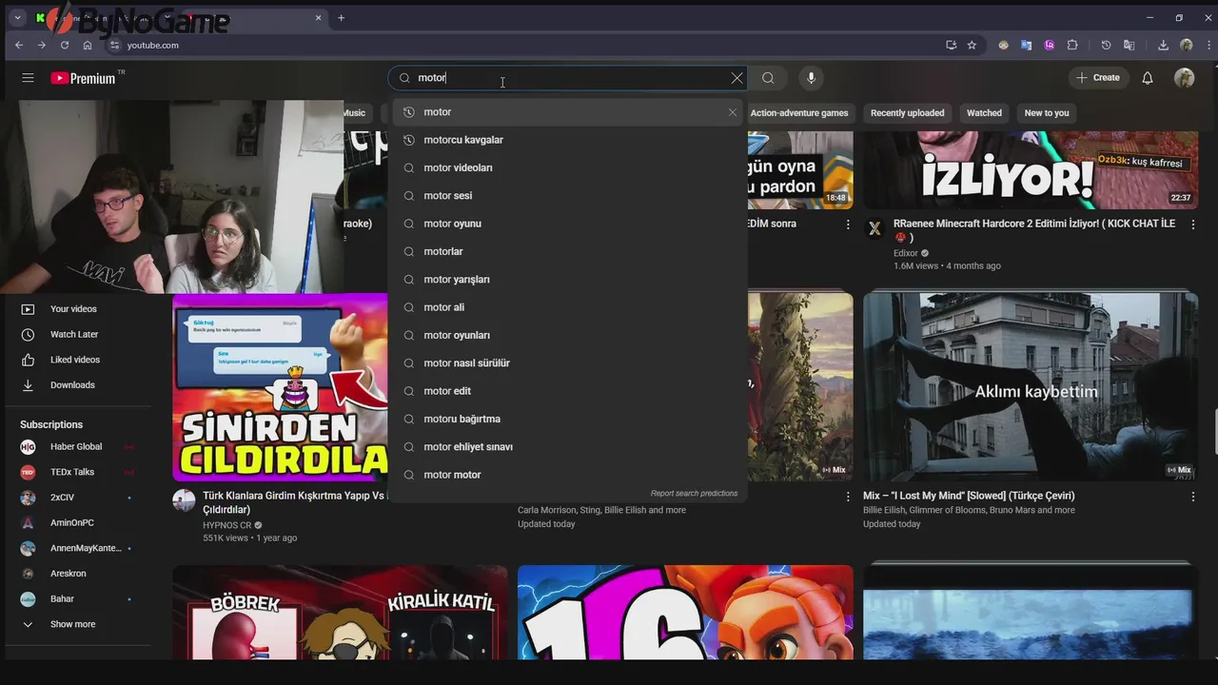The width and height of the screenshot is (1218, 685).
Task: Pick the 'motor ali' suggestion
Action: coord(568,307)
